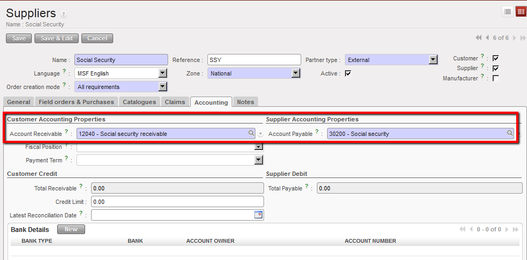Click the Credit Limit input field
This screenshot has height=260, width=527.
pyautogui.click(x=177, y=201)
